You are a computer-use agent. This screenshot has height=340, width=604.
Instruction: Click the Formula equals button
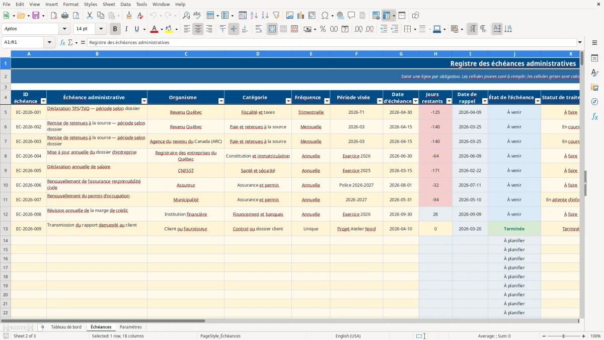(x=83, y=42)
